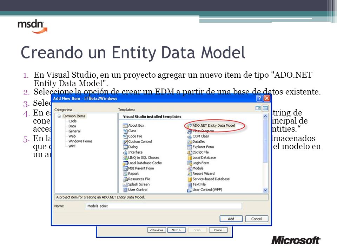The width and height of the screenshot is (337, 252).
Task: Close the Add New Item dialog
Action: click(267, 98)
